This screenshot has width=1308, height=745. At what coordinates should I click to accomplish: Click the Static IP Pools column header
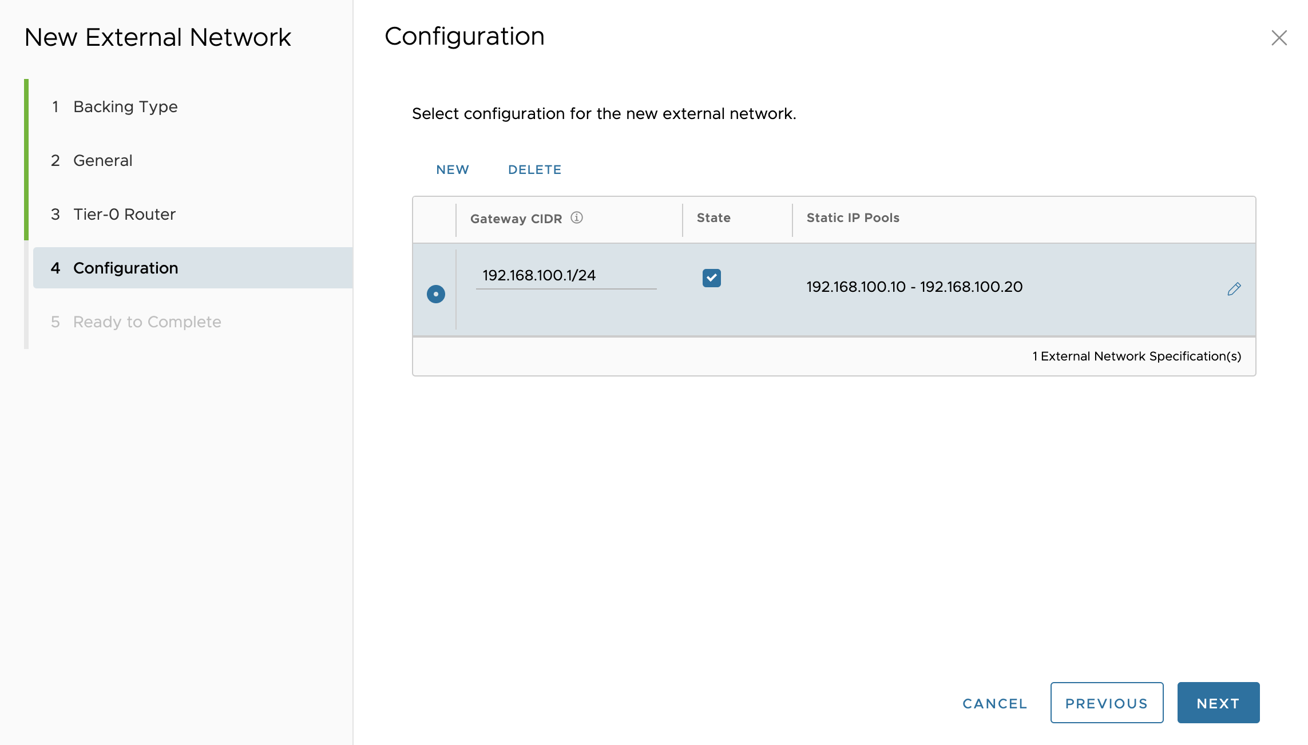853,218
